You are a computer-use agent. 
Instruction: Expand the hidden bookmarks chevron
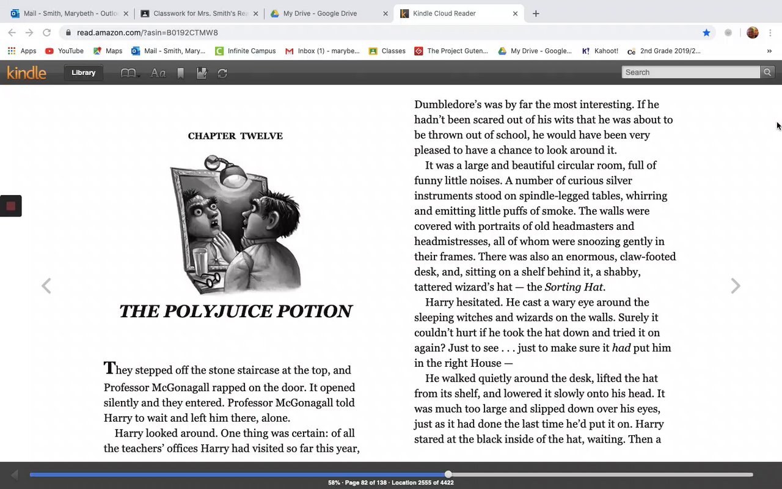tap(769, 51)
